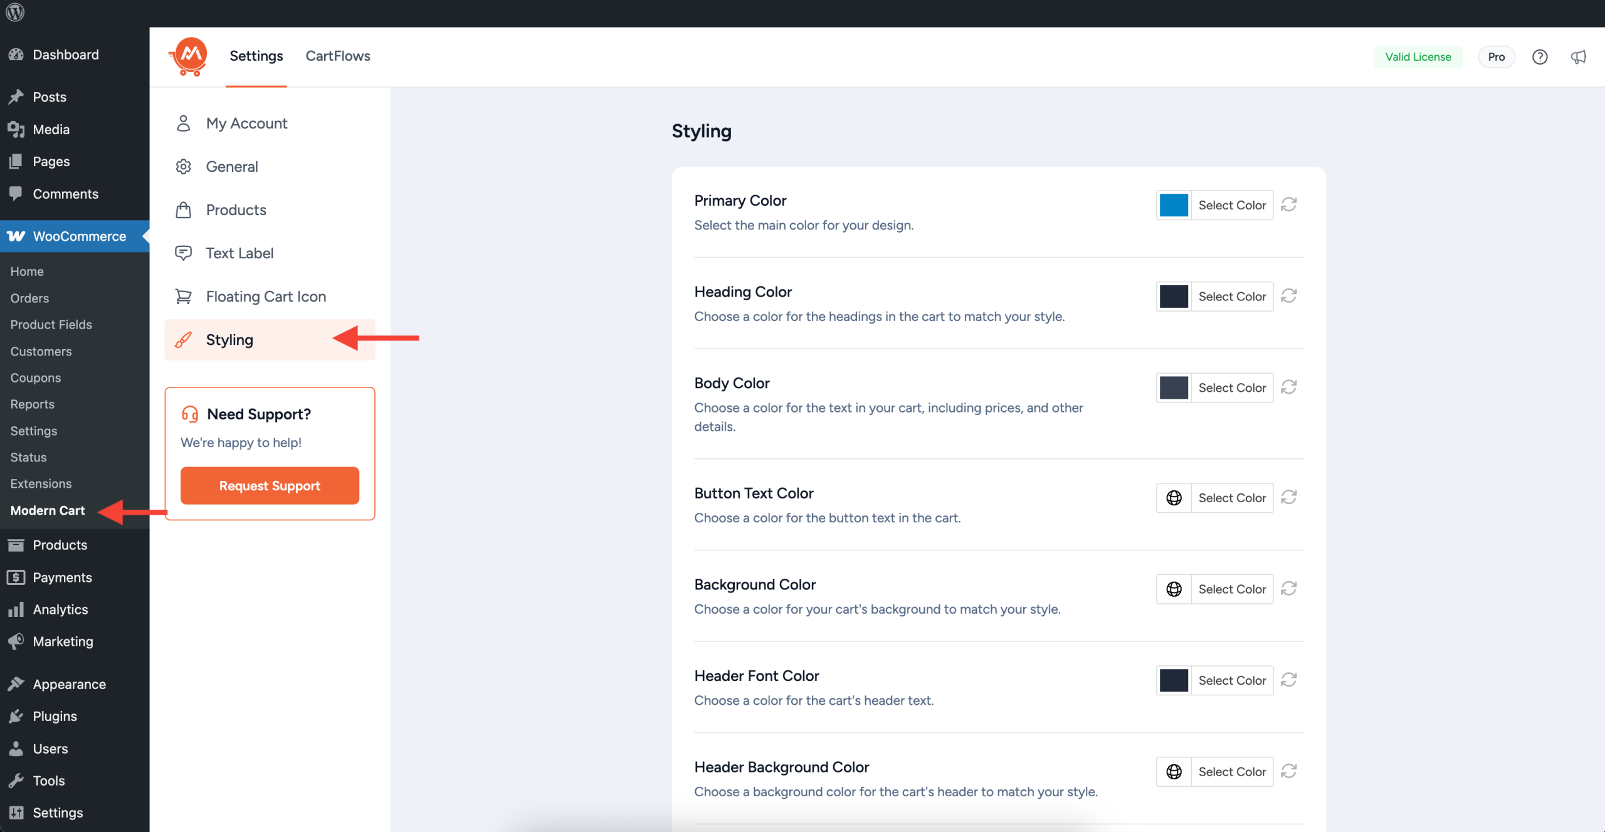1605x832 pixels.
Task: Open the Analytics admin menu
Action: 75,609
